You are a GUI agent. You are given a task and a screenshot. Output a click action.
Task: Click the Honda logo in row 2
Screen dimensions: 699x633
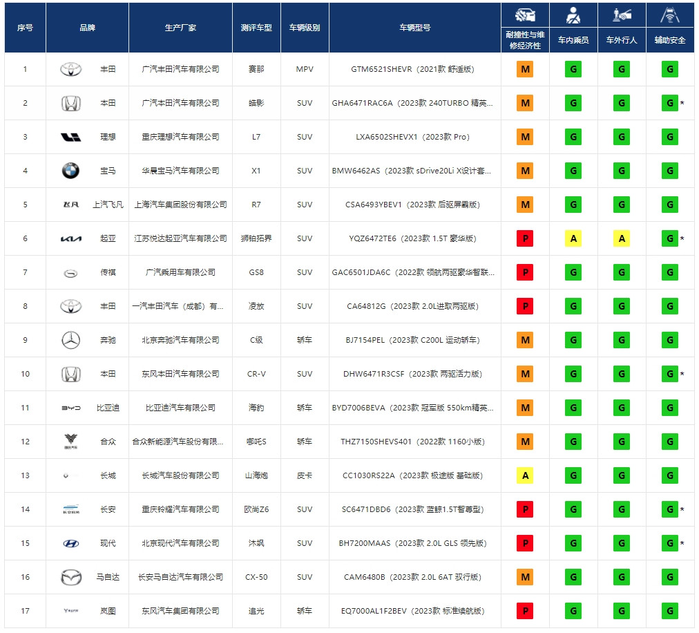tap(71, 103)
